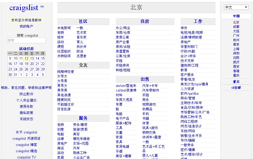Open 办公/商业 housing link
Image resolution: width=253 pixels, height=159 pixels.
click(x=123, y=28)
